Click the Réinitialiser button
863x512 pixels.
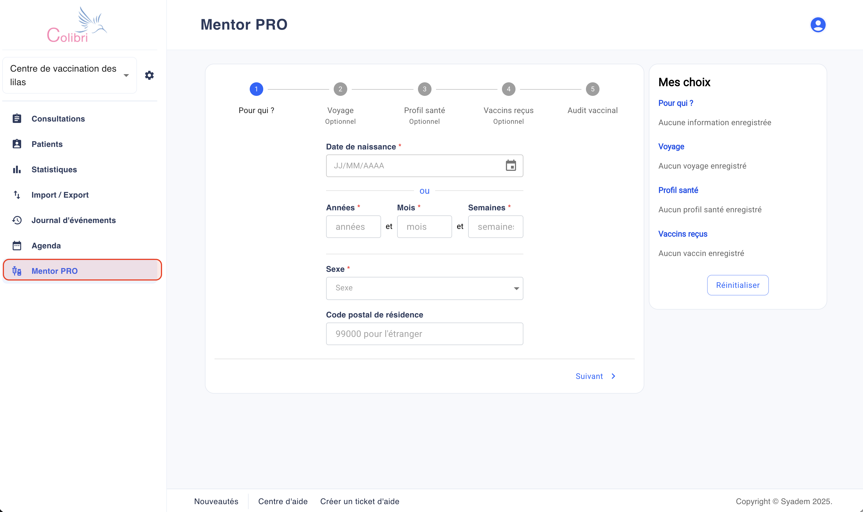coord(738,285)
